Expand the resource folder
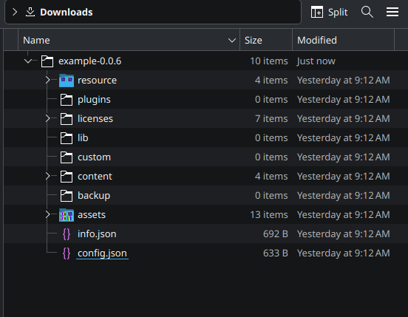The image size is (408, 317). pos(47,80)
